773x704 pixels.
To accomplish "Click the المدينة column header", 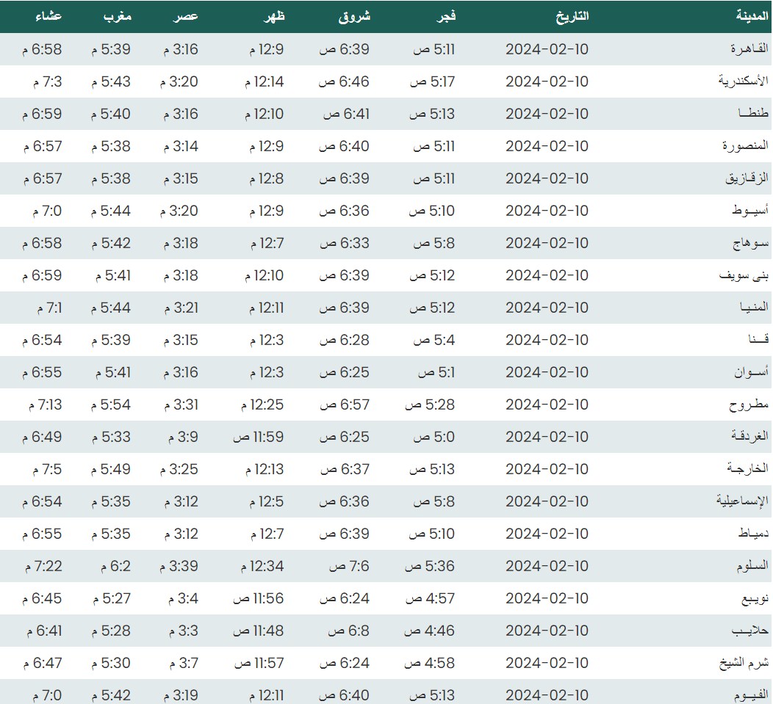I will click(752, 15).
